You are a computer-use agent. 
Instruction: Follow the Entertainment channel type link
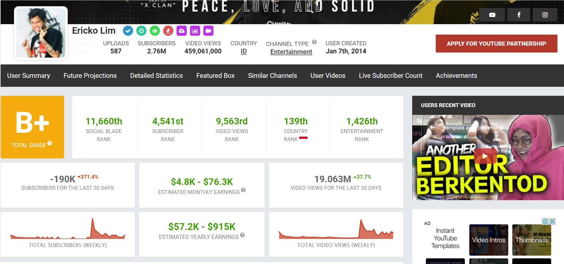(x=291, y=52)
